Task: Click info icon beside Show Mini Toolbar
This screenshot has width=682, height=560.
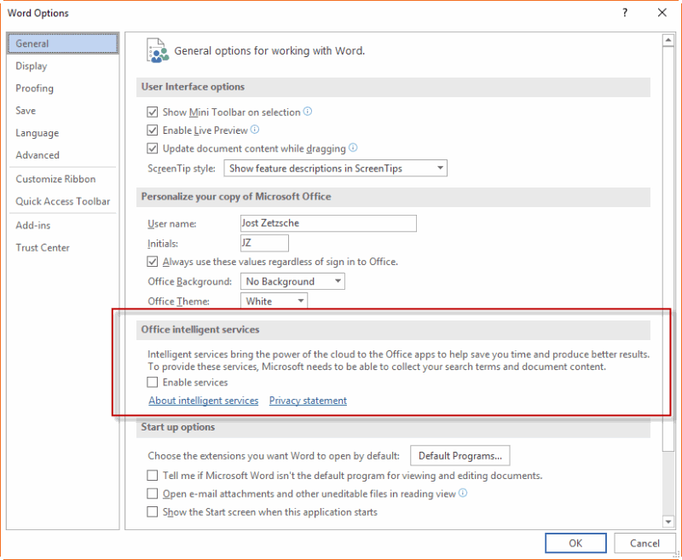Action: click(308, 112)
